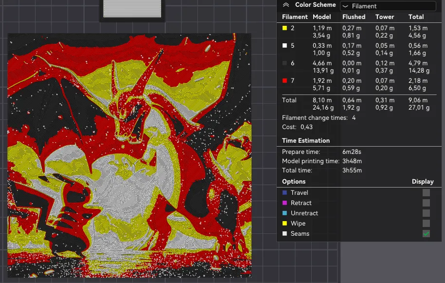This screenshot has width=445, height=283.
Task: Click the Total column header
Action: click(416, 17)
